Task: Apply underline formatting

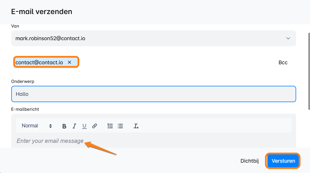Action: 84,126
